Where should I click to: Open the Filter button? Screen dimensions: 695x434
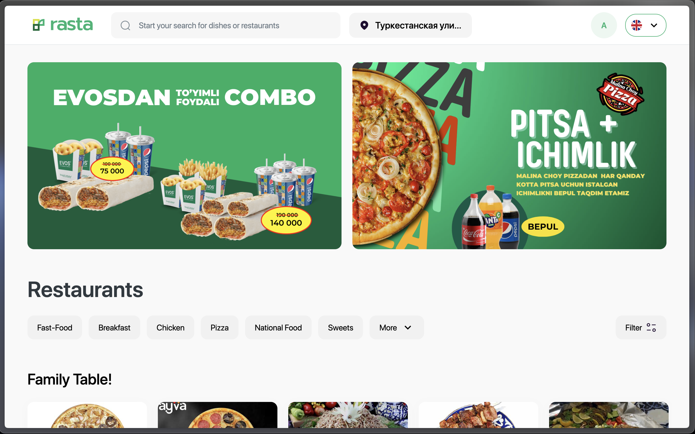pos(634,327)
